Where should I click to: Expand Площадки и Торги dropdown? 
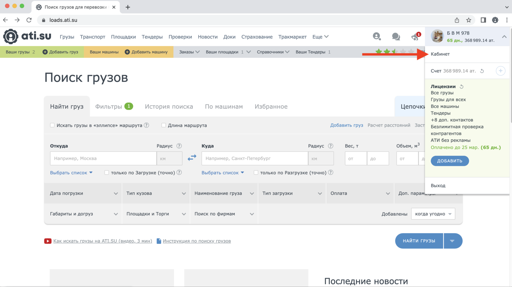click(x=156, y=214)
